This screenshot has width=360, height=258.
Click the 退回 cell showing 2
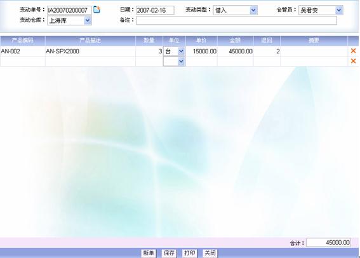[267, 51]
